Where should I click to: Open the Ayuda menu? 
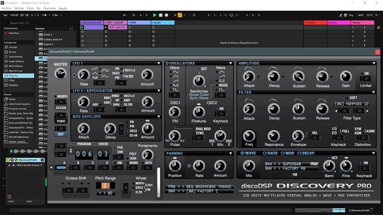pos(63,8)
